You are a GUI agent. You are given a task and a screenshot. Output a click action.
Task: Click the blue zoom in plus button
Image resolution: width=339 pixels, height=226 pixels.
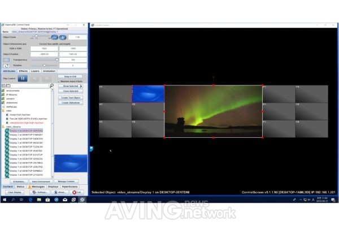(x=63, y=37)
